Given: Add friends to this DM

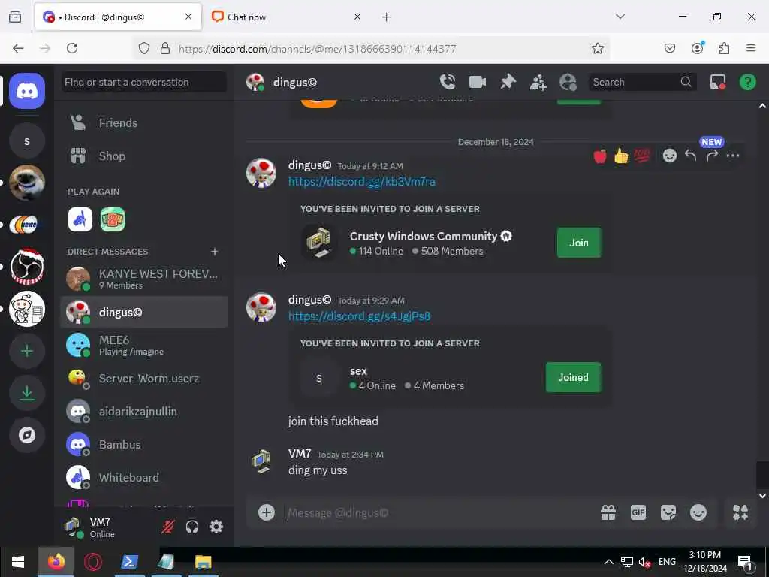Looking at the screenshot, I should tap(538, 82).
